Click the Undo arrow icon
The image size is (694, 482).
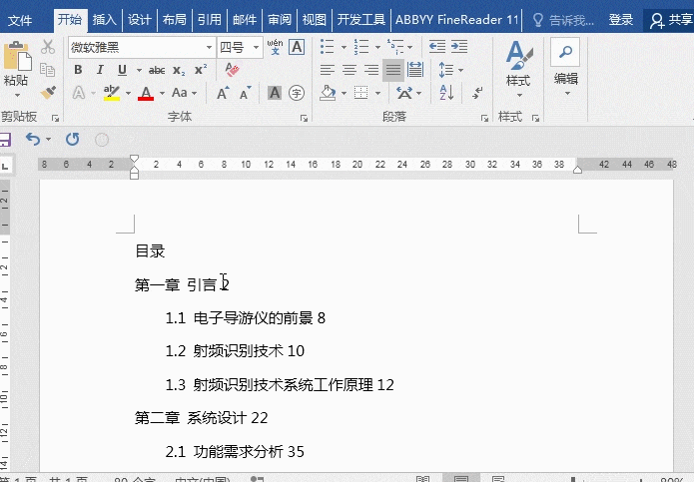pyautogui.click(x=33, y=140)
